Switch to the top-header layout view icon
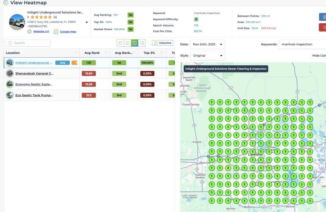The width and height of the screenshot is (326, 212). pos(120,43)
